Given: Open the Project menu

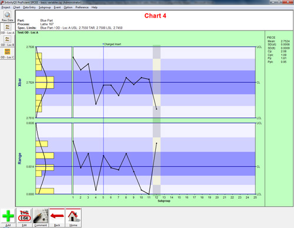Looking at the screenshot, I should 6,7.
